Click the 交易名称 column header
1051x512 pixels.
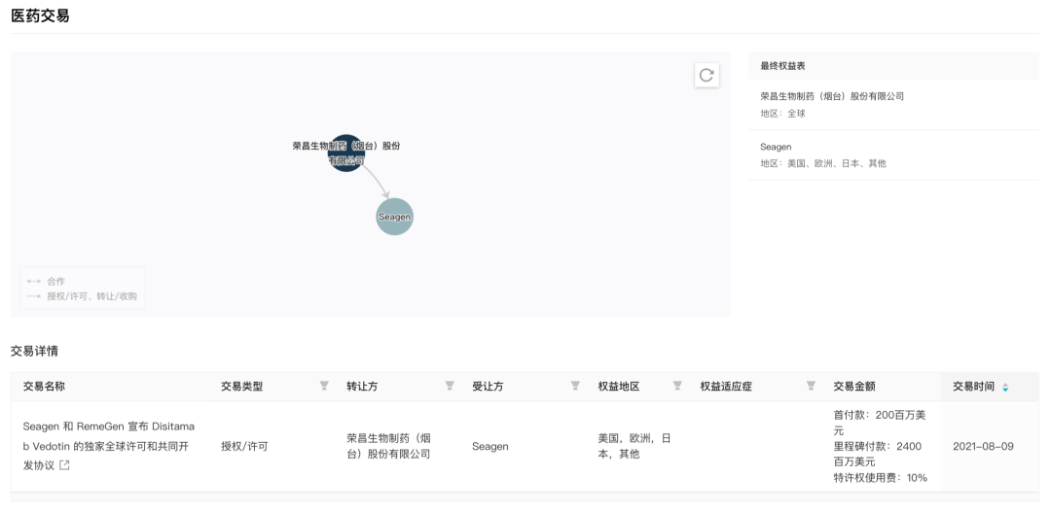[x=44, y=386]
